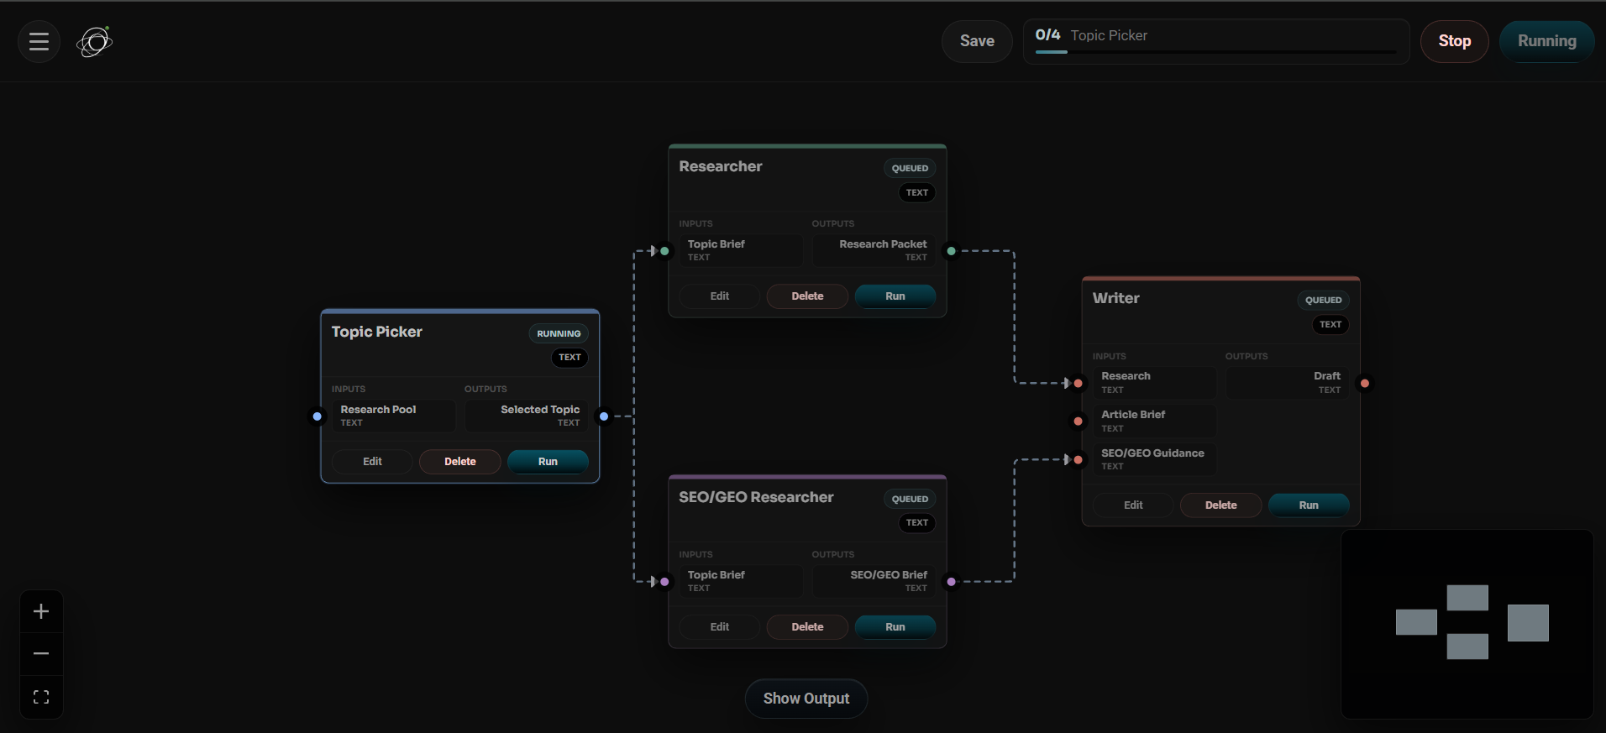Click the planet logo icon

[x=94, y=41]
